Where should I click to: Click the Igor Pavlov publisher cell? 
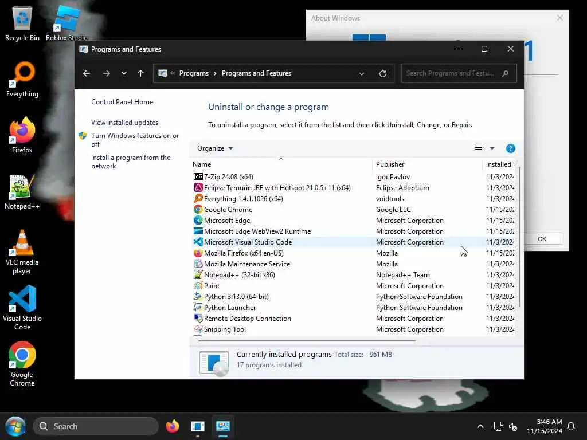coord(393,177)
